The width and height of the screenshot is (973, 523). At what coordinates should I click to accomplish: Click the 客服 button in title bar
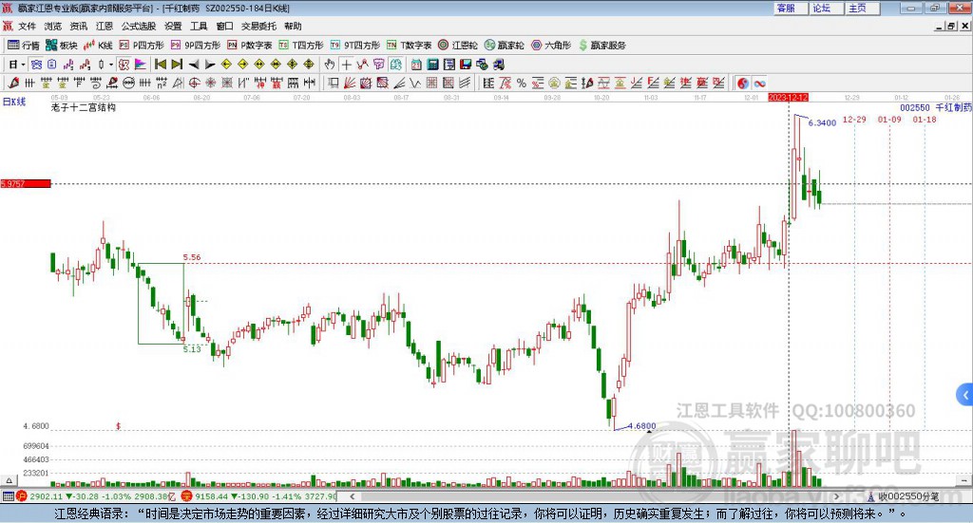pyautogui.click(x=792, y=8)
